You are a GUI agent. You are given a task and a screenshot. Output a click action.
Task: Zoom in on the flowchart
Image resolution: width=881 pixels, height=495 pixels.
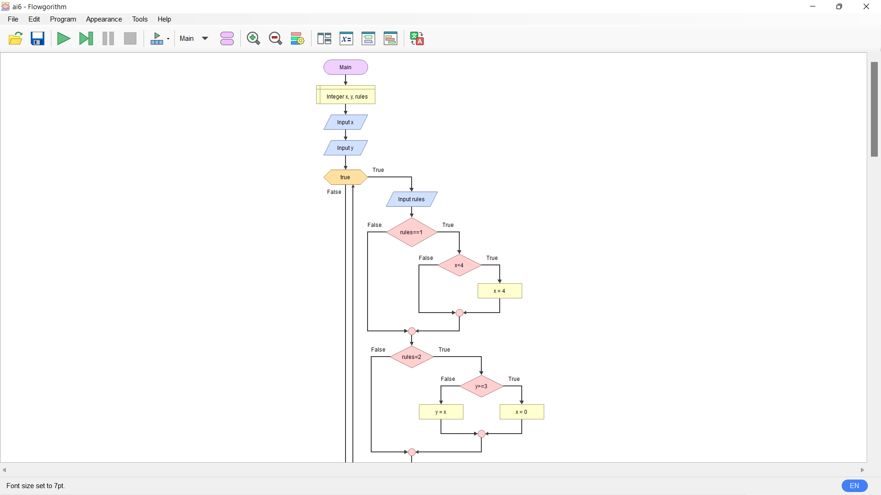pos(253,38)
